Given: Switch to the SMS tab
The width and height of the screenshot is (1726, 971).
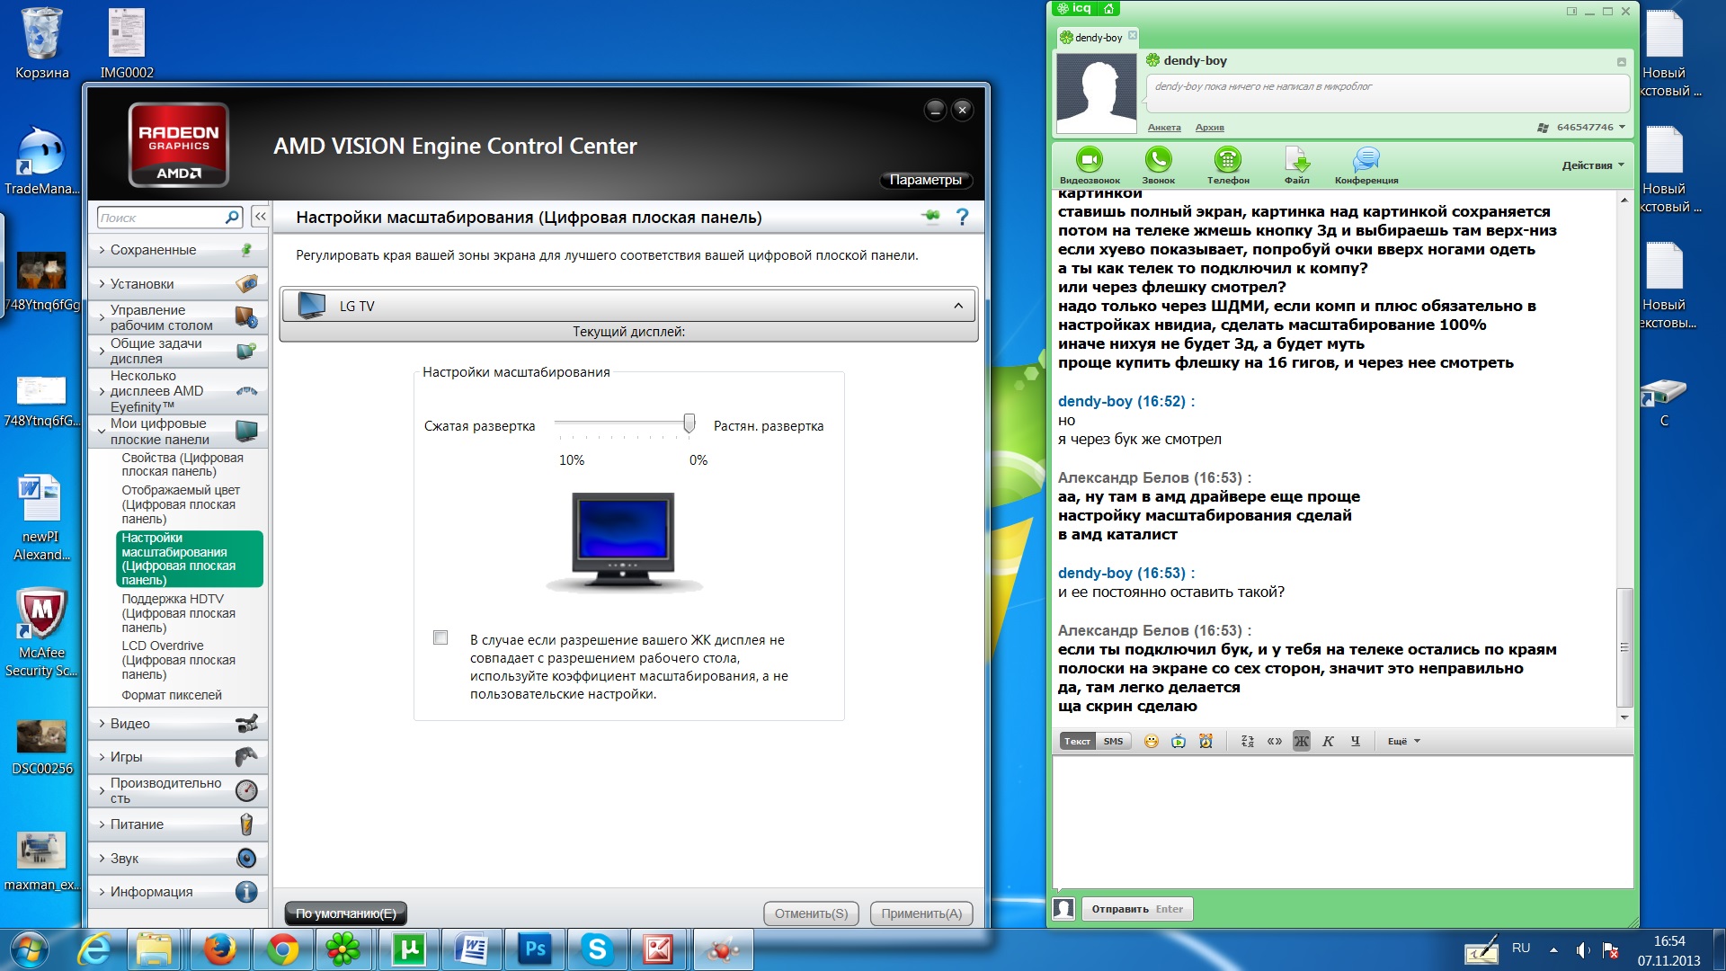Looking at the screenshot, I should (1113, 742).
